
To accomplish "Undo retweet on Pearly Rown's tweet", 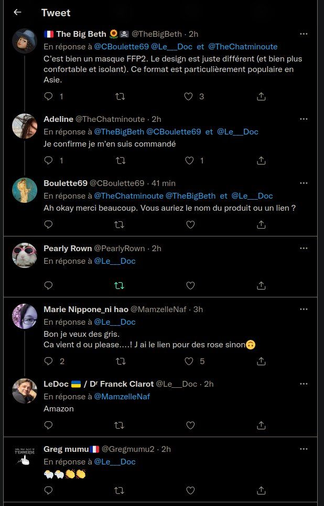I will (x=120, y=285).
